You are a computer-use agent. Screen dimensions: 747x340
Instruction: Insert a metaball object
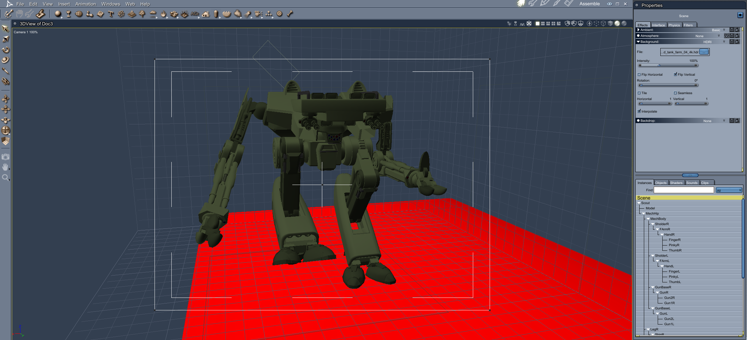[x=90, y=14]
